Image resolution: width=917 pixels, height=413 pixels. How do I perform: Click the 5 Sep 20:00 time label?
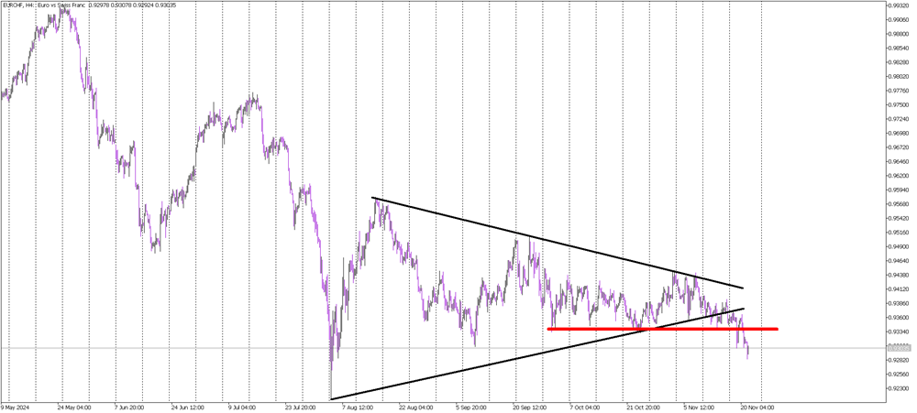473,408
